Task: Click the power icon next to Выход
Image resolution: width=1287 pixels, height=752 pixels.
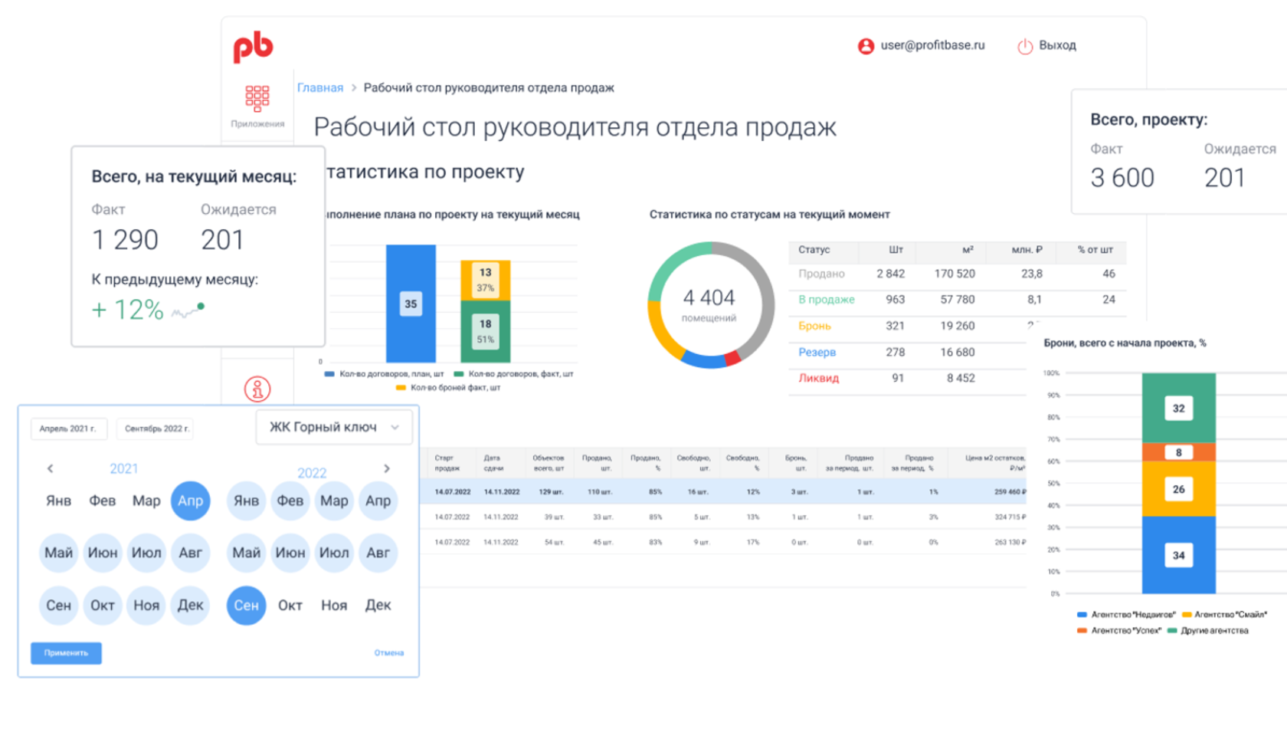Action: [1025, 46]
